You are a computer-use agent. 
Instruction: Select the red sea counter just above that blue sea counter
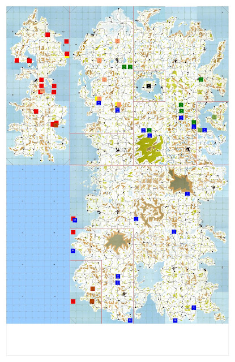(x=73, y=232)
